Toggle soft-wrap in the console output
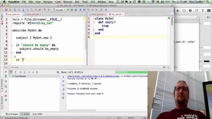212x119 pixels. (x=63, y=85)
